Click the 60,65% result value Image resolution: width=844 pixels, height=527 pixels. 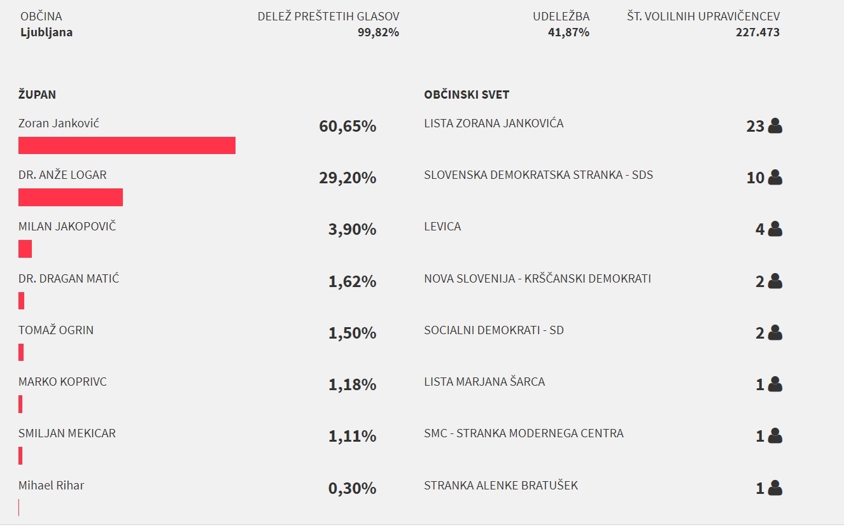[348, 126]
